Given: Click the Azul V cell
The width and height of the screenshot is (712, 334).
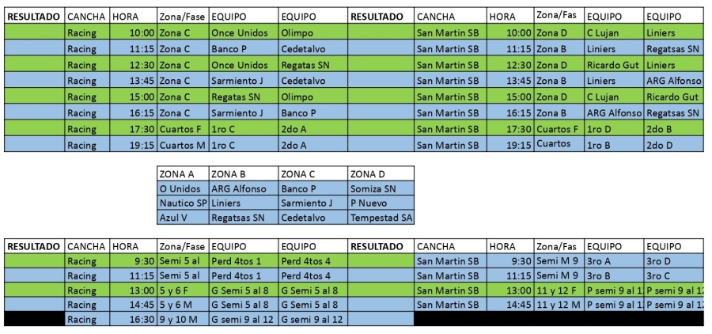Looking at the screenshot, I should click(x=182, y=218).
